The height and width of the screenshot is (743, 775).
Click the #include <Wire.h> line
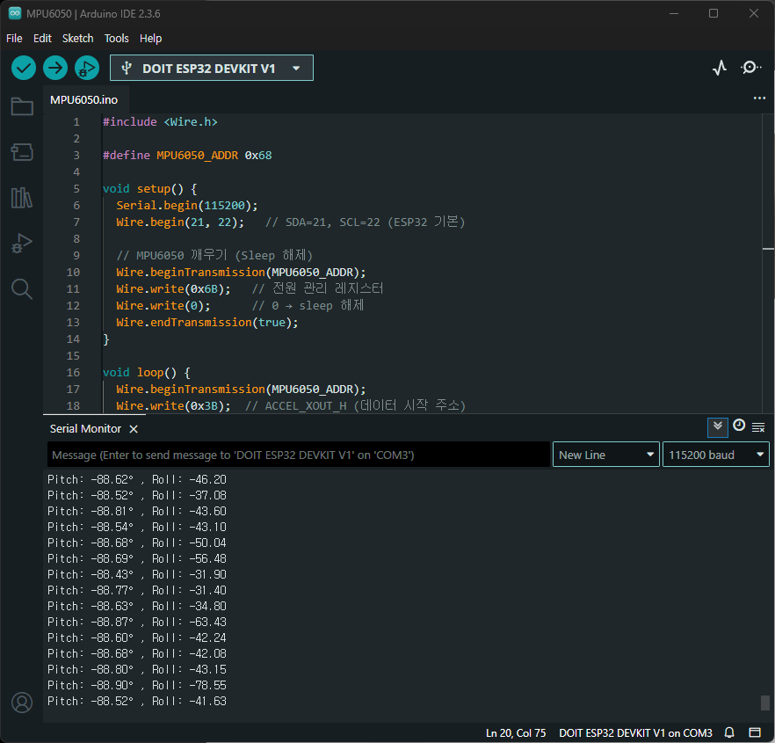pos(160,121)
